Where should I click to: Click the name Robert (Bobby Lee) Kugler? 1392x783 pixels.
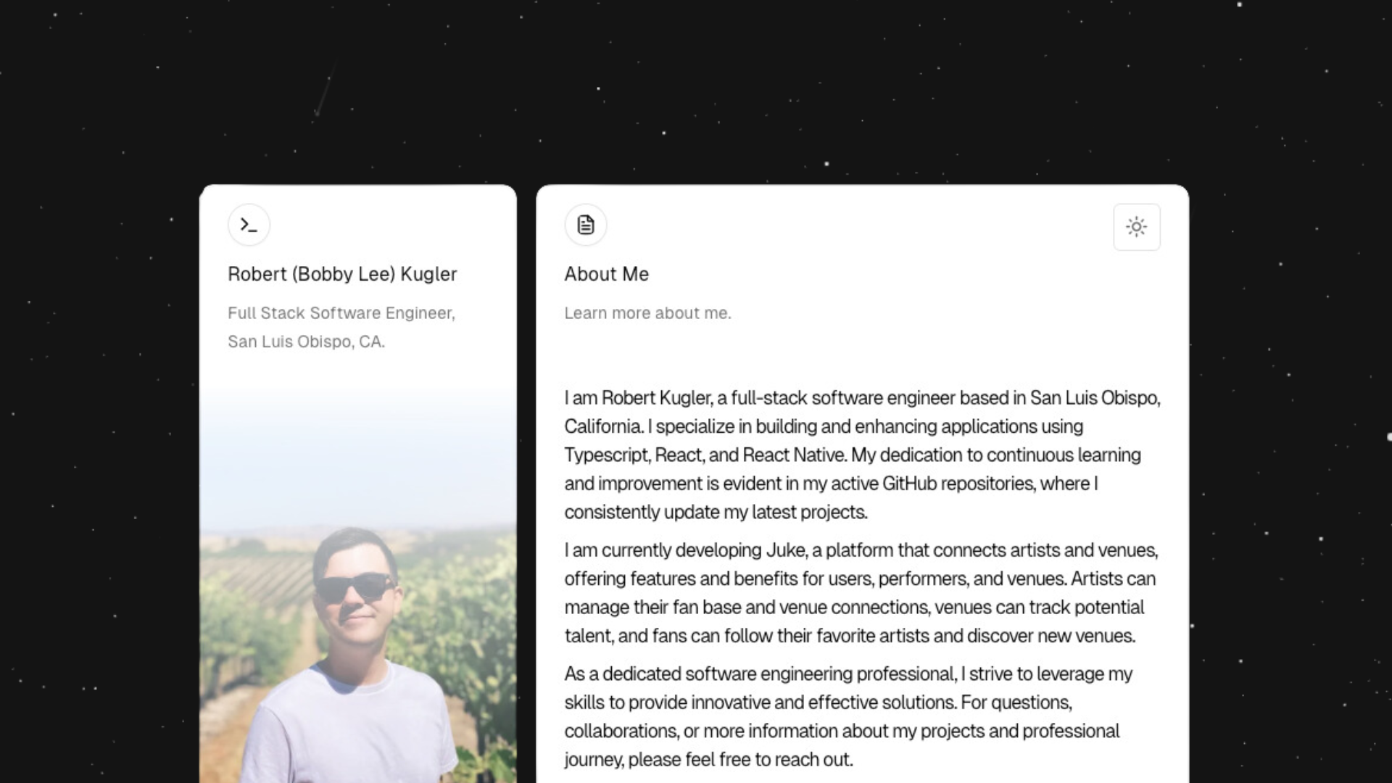(x=341, y=274)
